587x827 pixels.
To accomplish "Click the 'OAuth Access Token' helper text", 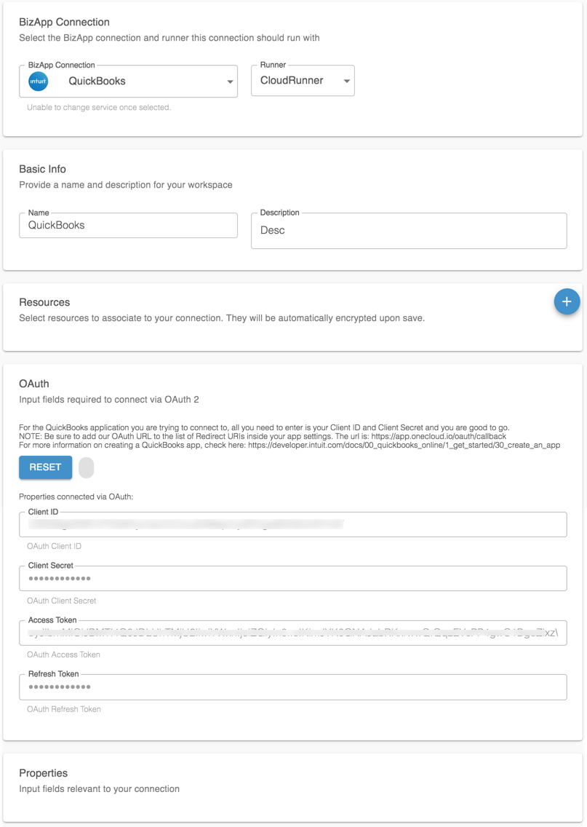I will coord(63,654).
